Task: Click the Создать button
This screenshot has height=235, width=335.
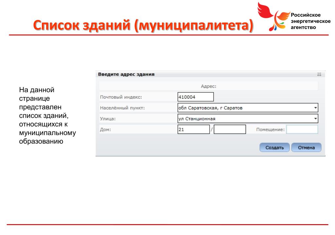Action: click(274, 147)
